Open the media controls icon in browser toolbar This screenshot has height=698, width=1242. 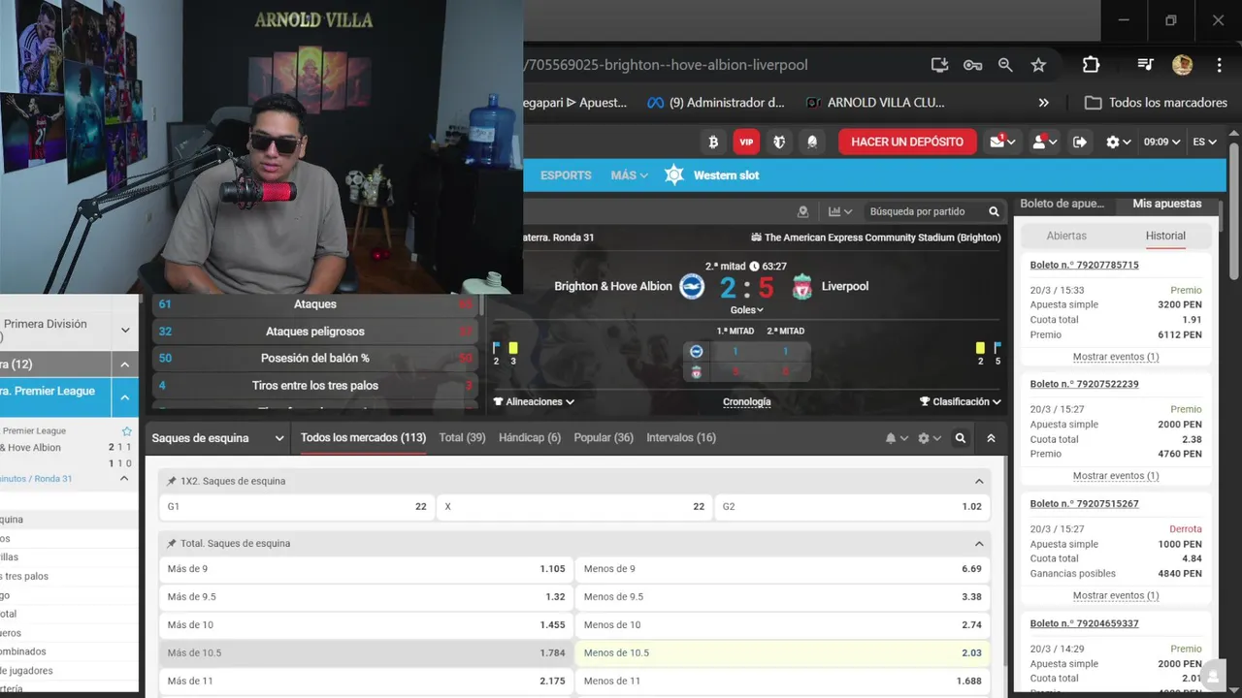1145,65
